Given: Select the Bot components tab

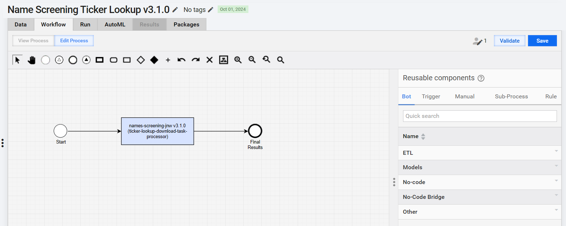Looking at the screenshot, I should coord(407,97).
